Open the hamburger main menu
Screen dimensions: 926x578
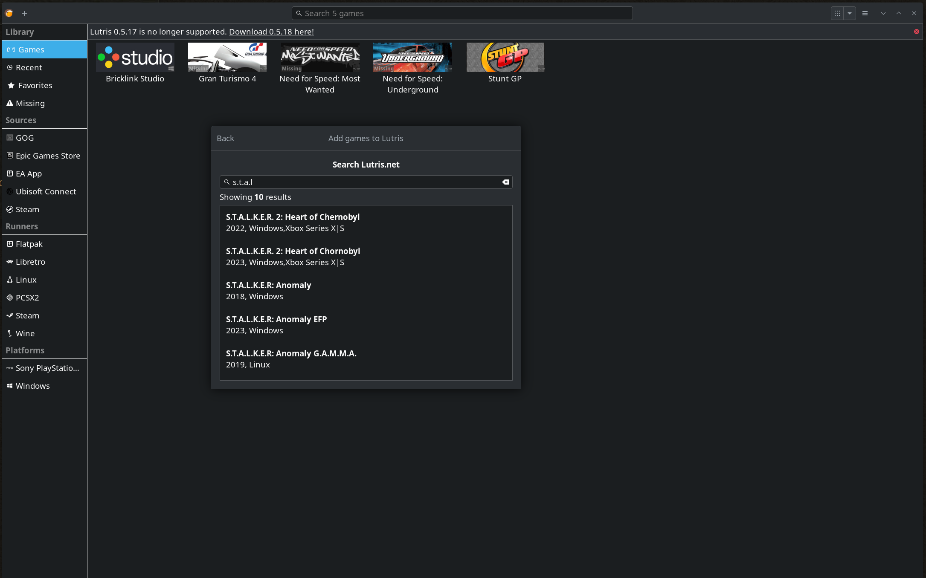(865, 13)
